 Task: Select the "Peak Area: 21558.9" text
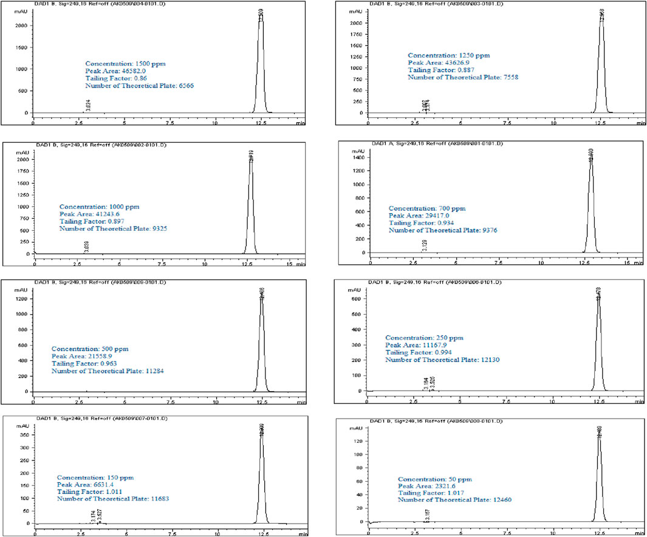click(81, 357)
